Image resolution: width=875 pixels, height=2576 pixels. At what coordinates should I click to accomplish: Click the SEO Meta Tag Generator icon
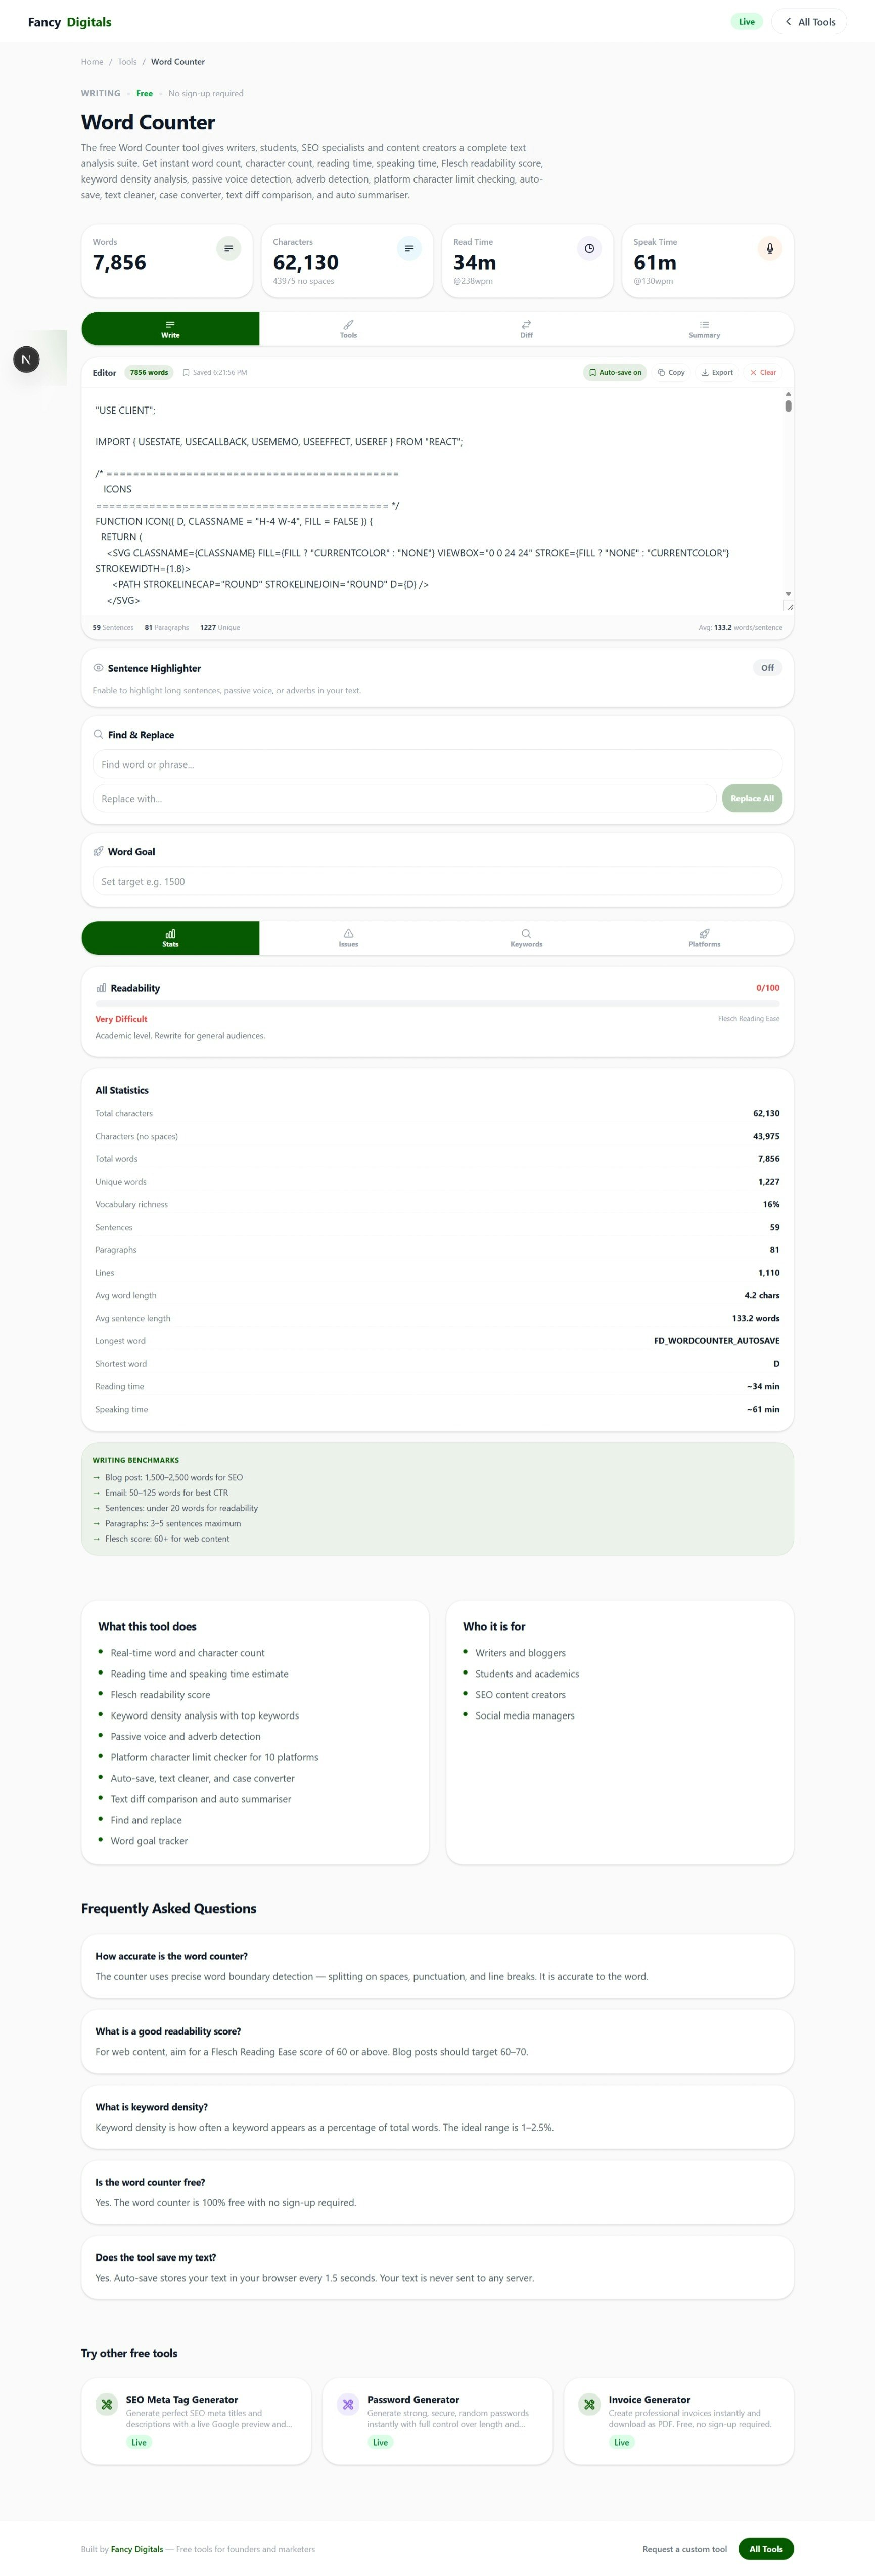point(106,2404)
